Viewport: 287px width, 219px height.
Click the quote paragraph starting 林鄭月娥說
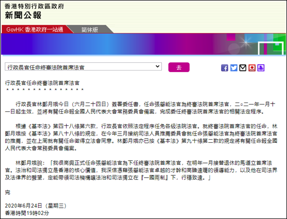[x=141, y=170]
